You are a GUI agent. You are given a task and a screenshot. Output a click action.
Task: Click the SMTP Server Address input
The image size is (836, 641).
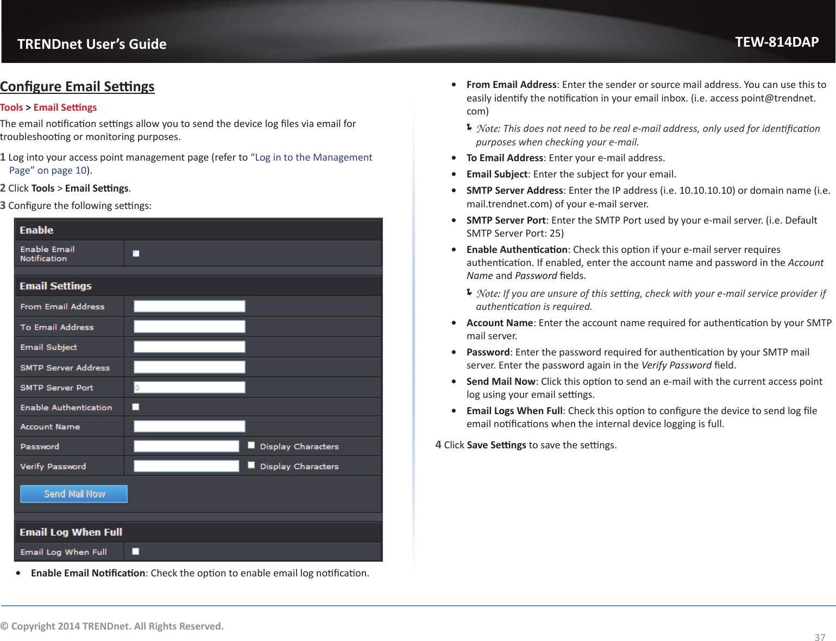(x=190, y=367)
